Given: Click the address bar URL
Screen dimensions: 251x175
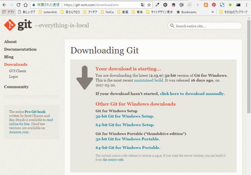Looking at the screenshot, I should point(91,5).
